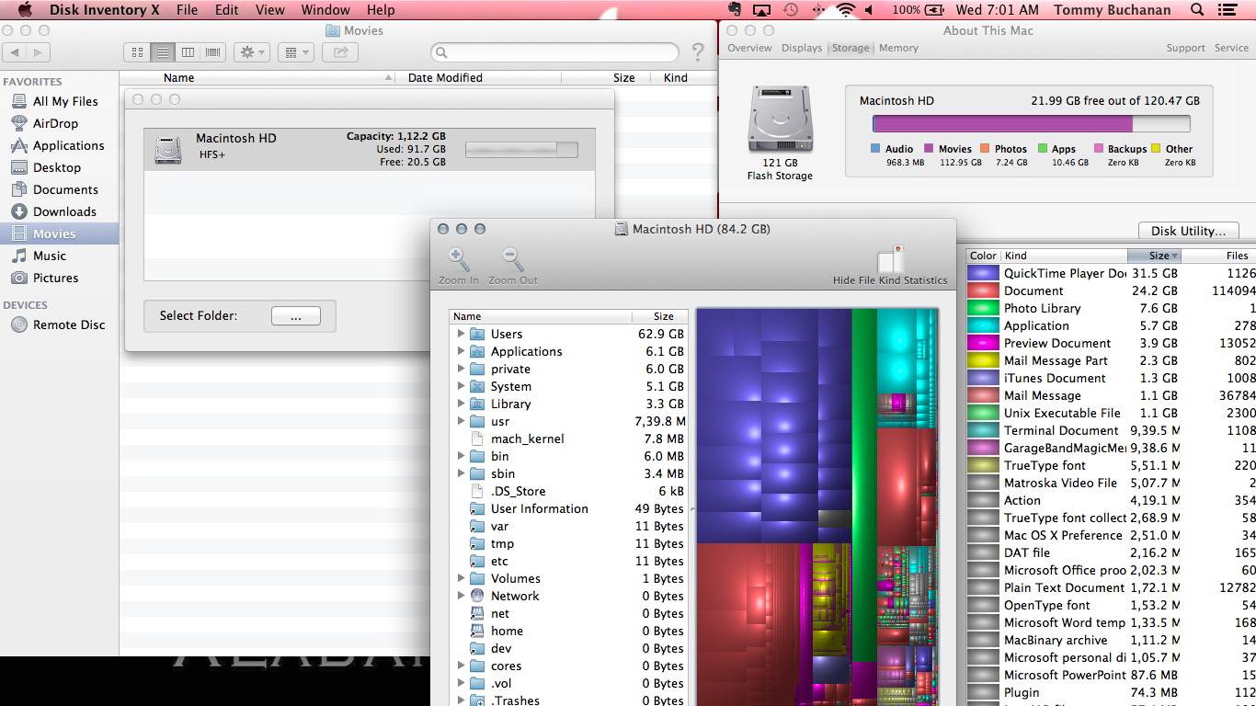Viewport: 1256px width, 706px height.
Task: Click the Disk Utility button
Action: [x=1189, y=231]
